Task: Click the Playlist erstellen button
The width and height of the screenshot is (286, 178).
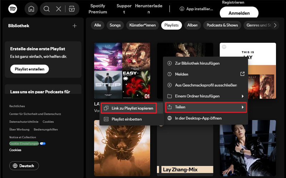Action: click(30, 69)
